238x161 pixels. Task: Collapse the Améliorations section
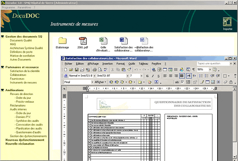[x=3, y=90]
